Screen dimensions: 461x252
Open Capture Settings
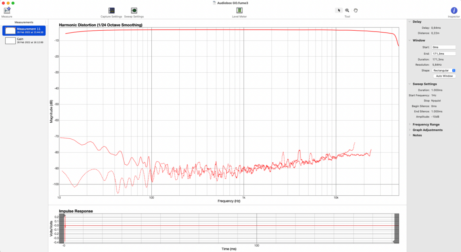[112, 11]
